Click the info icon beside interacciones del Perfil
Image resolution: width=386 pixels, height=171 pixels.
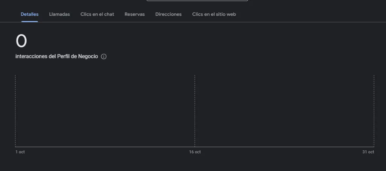104,57
